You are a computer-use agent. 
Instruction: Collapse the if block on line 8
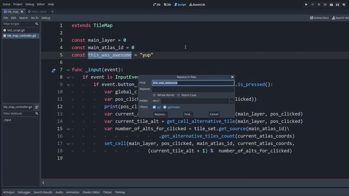68,77
